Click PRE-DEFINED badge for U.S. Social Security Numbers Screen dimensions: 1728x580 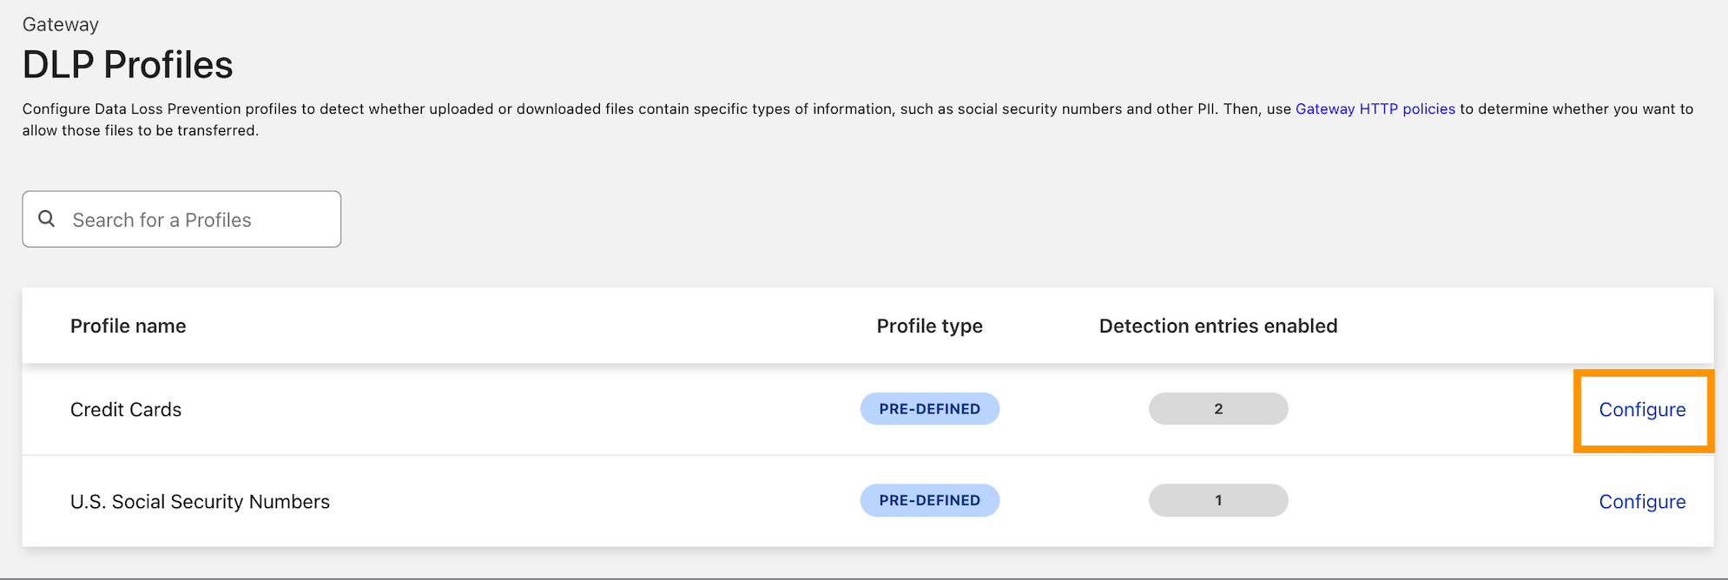(929, 500)
